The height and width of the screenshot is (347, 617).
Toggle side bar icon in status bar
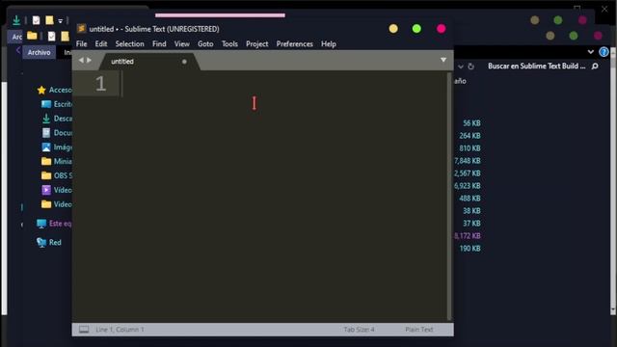[x=84, y=330]
